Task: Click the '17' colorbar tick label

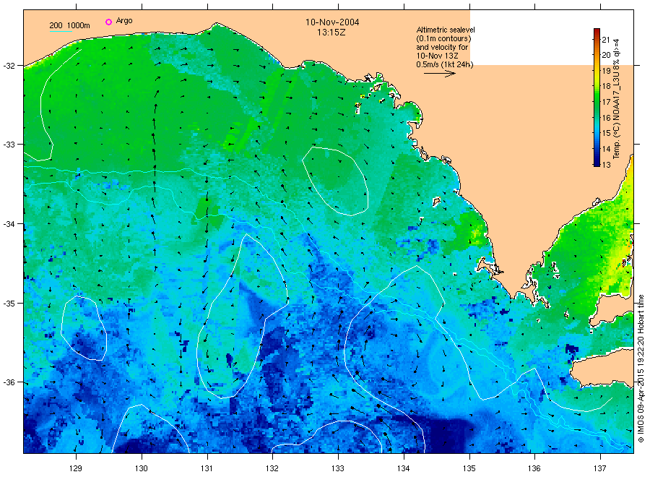Action: pos(606,102)
